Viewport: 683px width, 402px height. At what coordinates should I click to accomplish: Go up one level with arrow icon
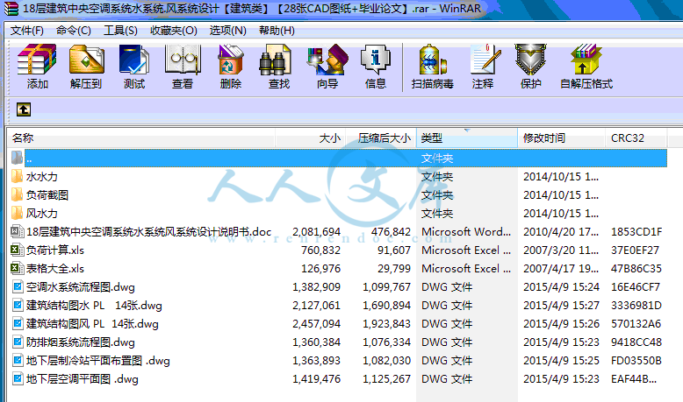click(24, 109)
